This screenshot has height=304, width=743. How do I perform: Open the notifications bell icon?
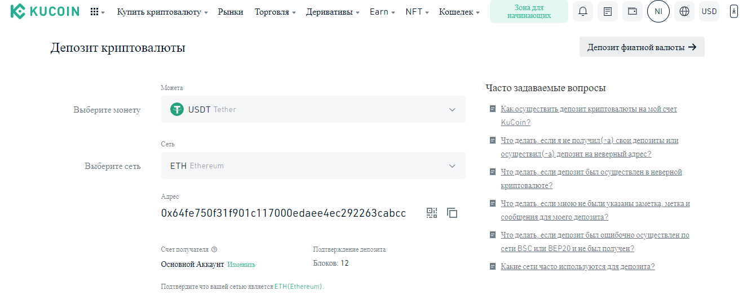(583, 12)
